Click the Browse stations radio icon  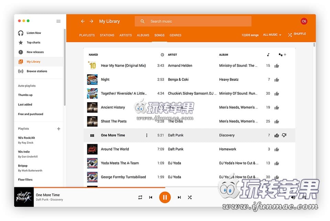pyautogui.click(x=21, y=71)
